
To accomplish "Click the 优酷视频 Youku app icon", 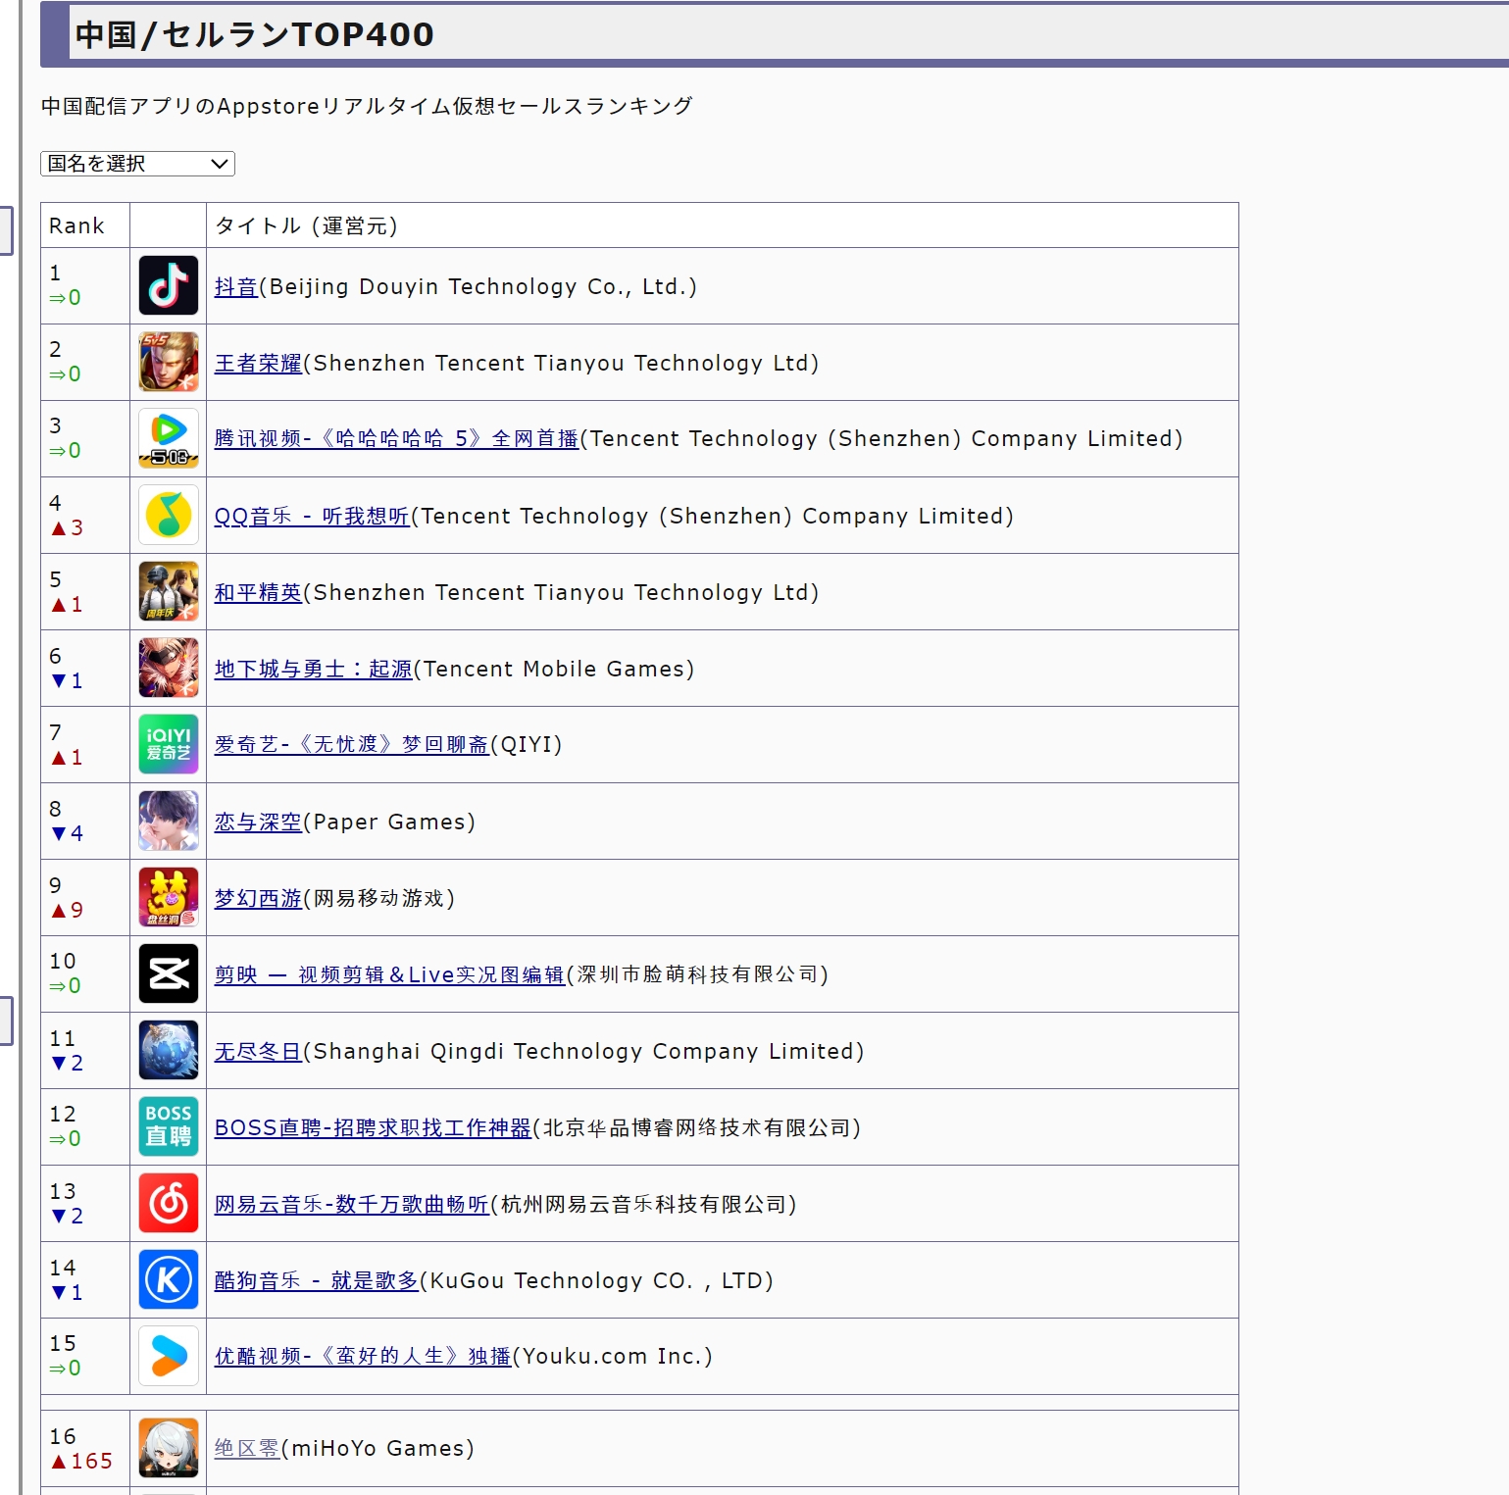I will click(x=169, y=1356).
